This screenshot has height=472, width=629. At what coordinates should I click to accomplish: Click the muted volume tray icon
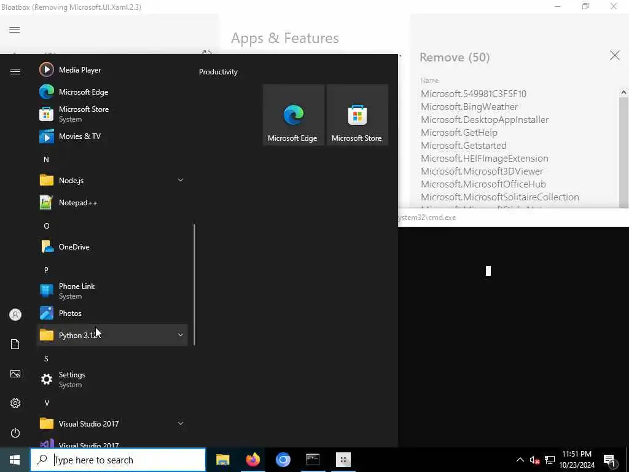point(534,460)
